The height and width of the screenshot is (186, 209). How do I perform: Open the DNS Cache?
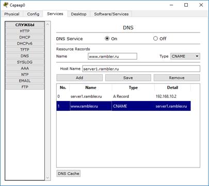tap(69, 174)
